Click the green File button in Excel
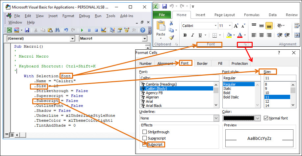 162,15
